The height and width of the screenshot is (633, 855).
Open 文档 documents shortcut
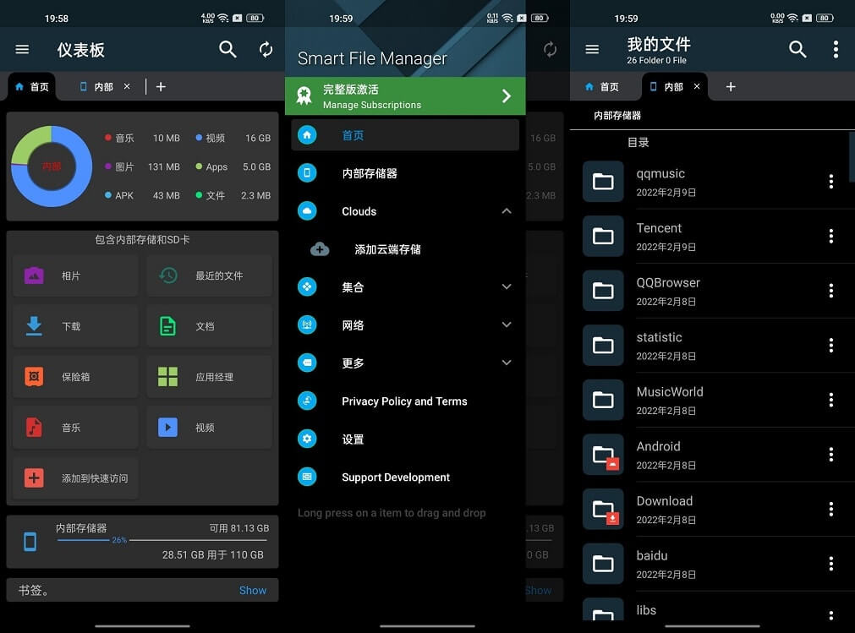pyautogui.click(x=209, y=325)
